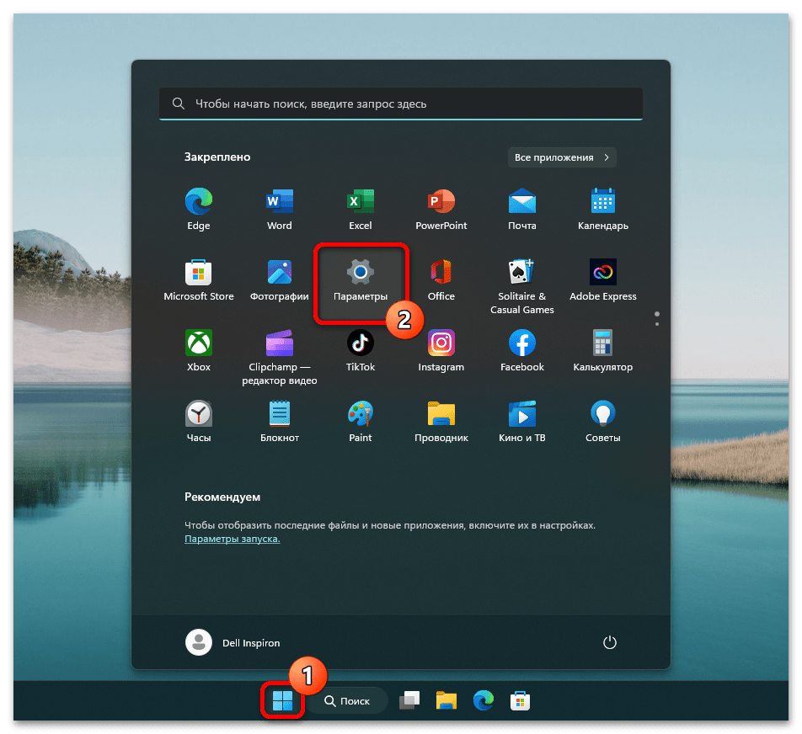This screenshot has width=802, height=734.
Task: Open Excel in the Start menu
Action: [x=360, y=209]
